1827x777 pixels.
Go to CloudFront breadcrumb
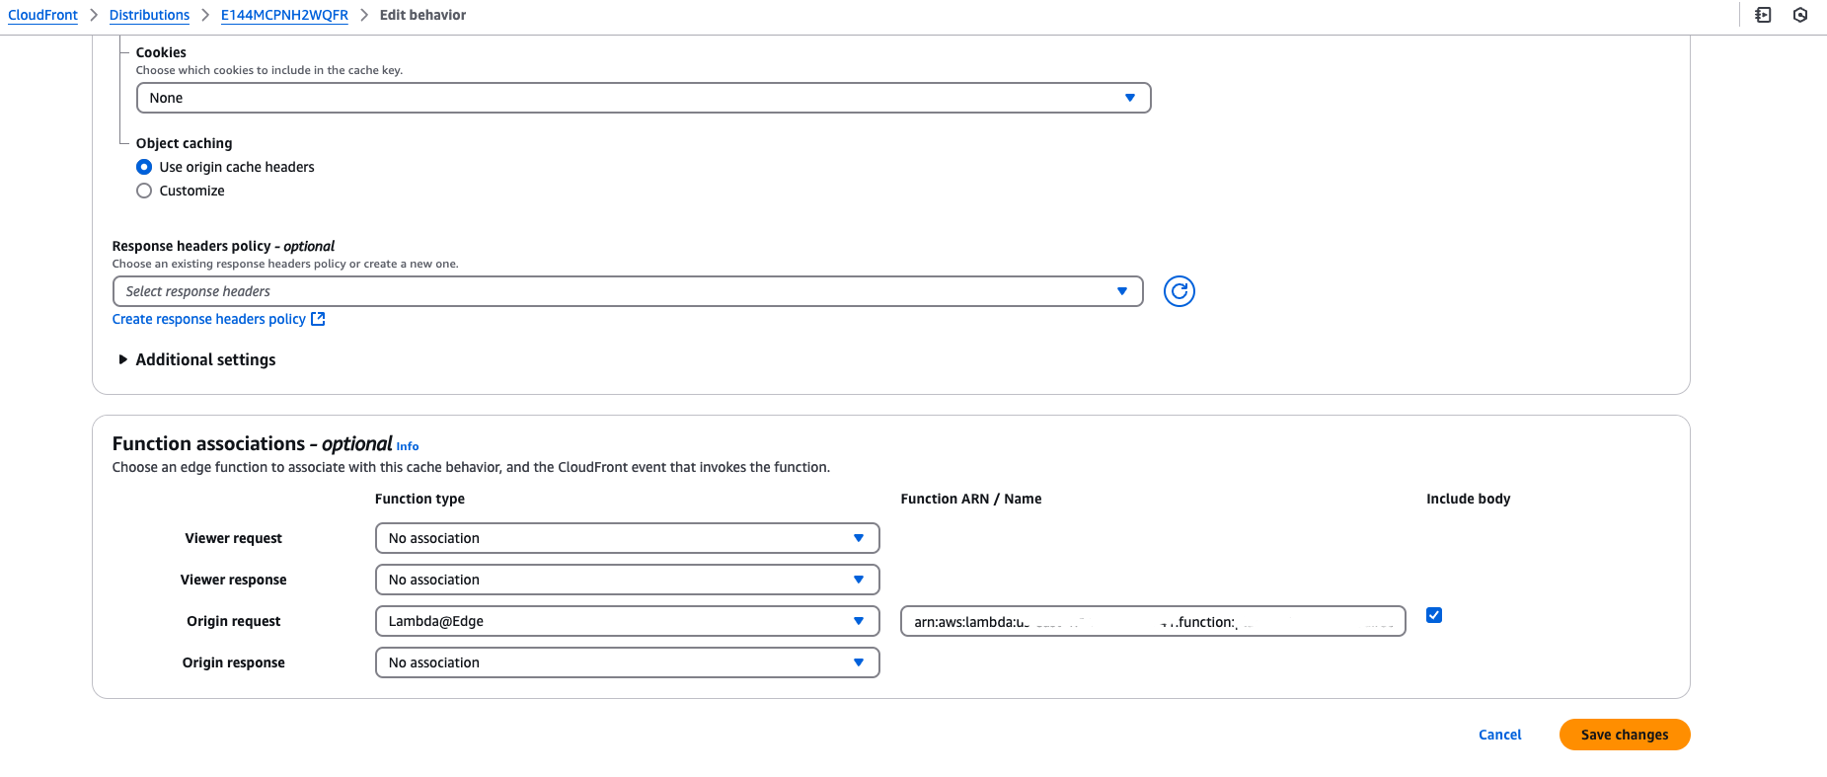(x=42, y=15)
